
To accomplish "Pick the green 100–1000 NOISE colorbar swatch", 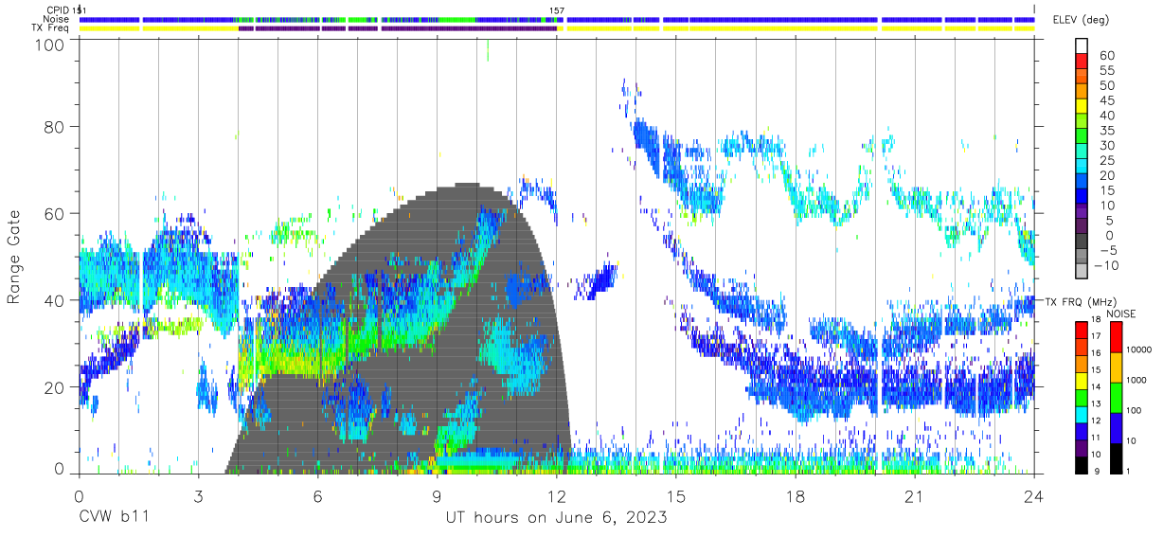I will 1116,397.
